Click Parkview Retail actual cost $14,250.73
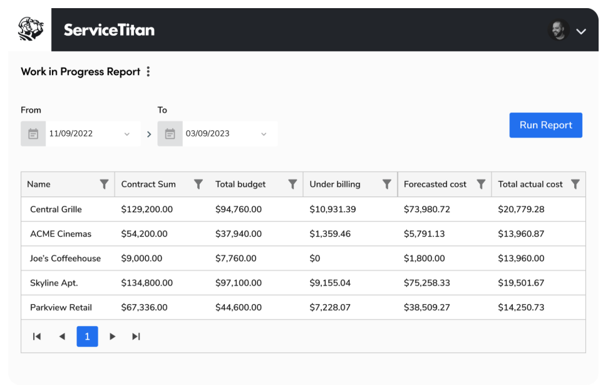Viewport: 603px width, 390px height. pyautogui.click(x=521, y=307)
